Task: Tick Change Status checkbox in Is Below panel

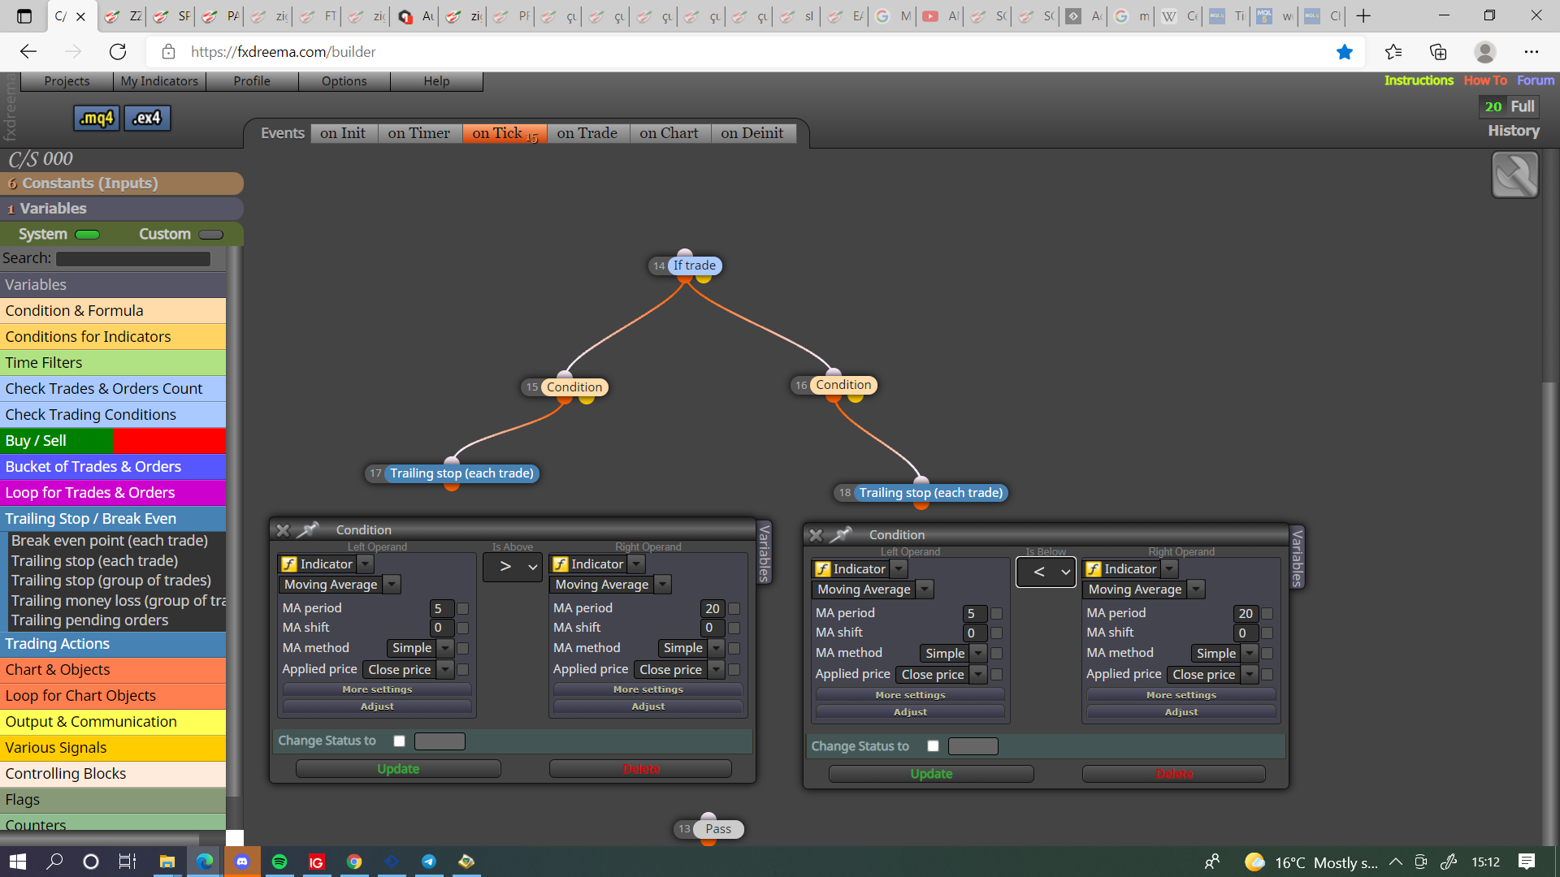Action: (x=933, y=746)
